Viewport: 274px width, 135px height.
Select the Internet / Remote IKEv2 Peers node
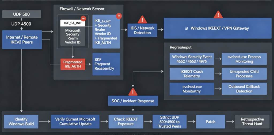point(22,40)
